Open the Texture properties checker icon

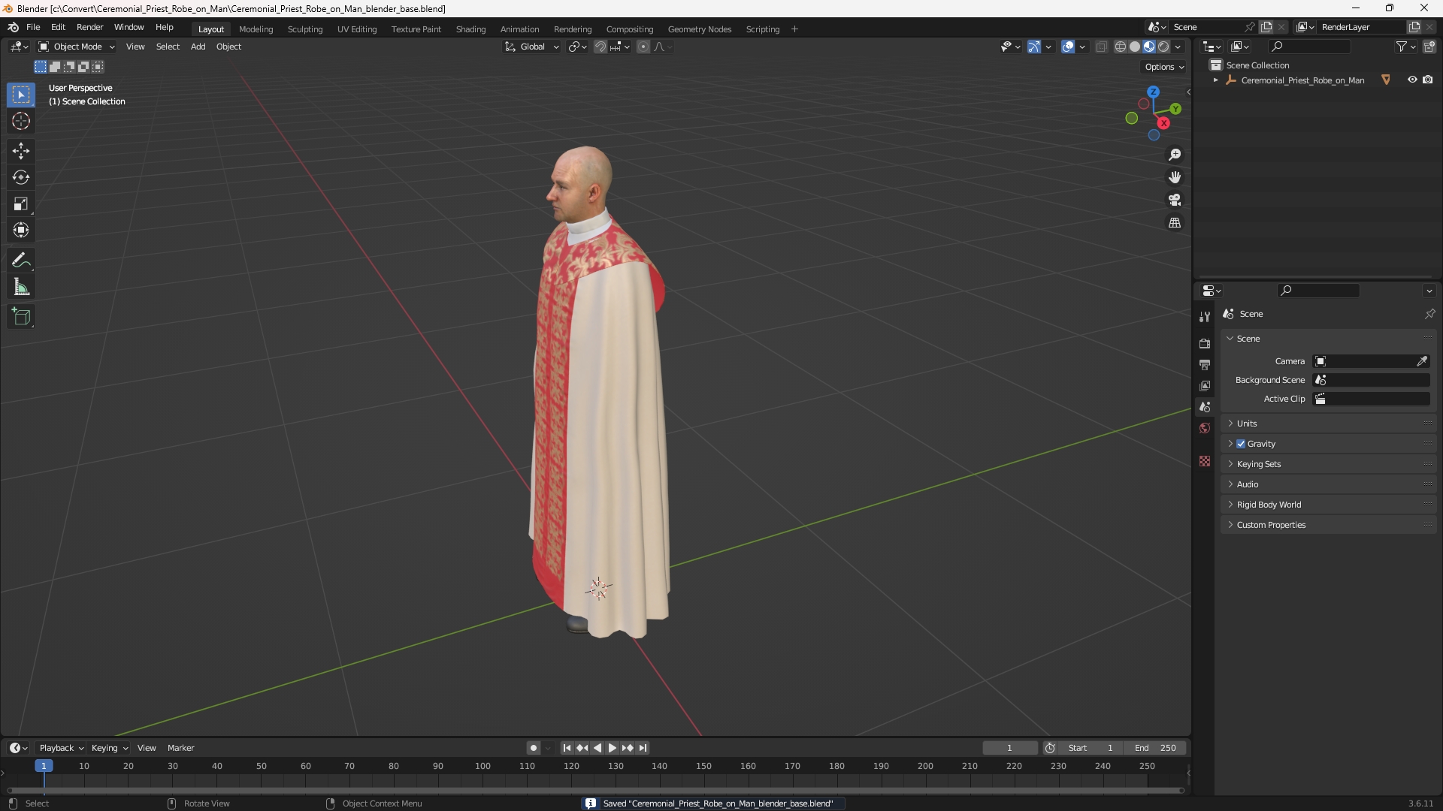(1205, 461)
